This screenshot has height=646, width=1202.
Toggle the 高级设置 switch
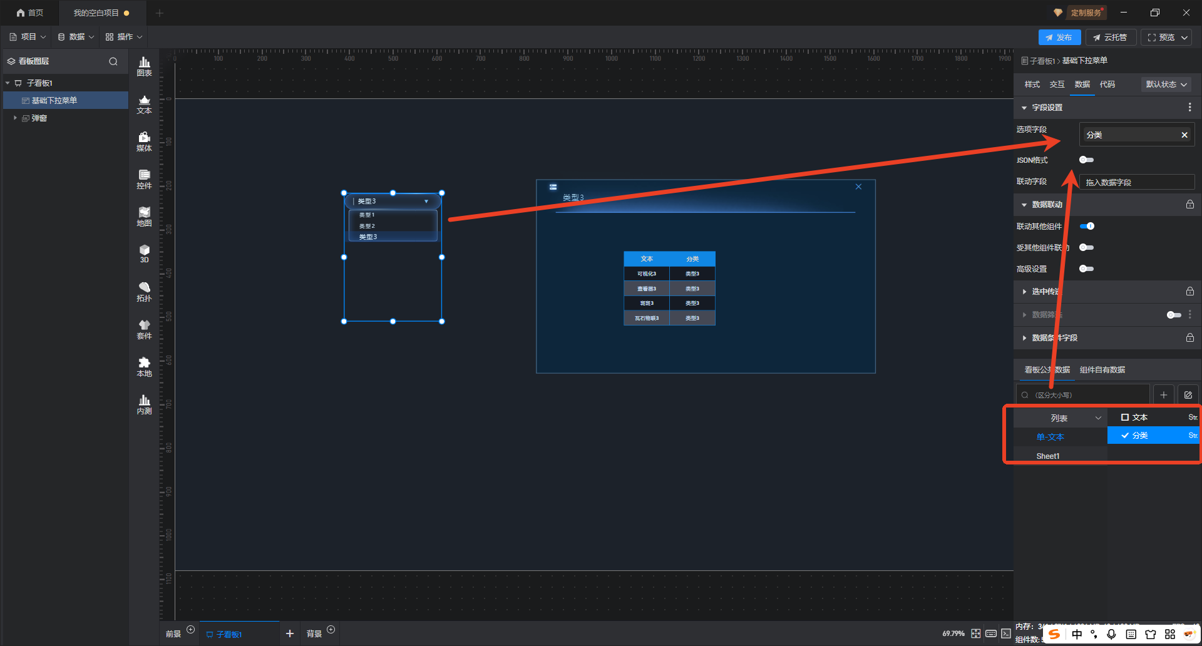pos(1086,269)
